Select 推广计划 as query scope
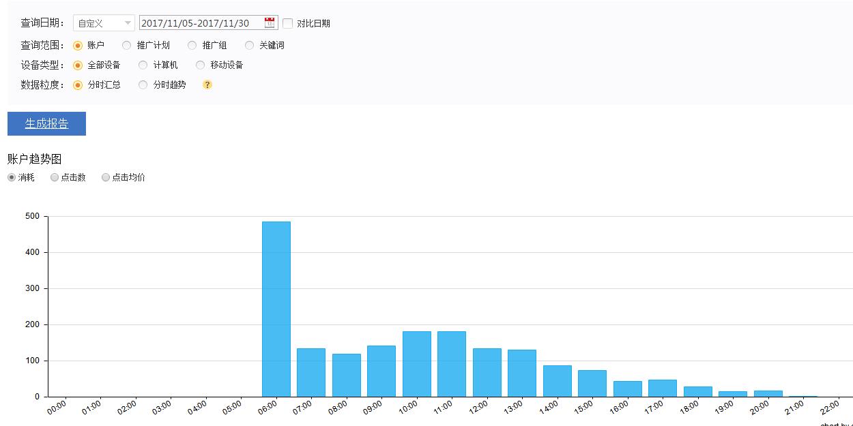The height and width of the screenshot is (426, 853). [127, 46]
